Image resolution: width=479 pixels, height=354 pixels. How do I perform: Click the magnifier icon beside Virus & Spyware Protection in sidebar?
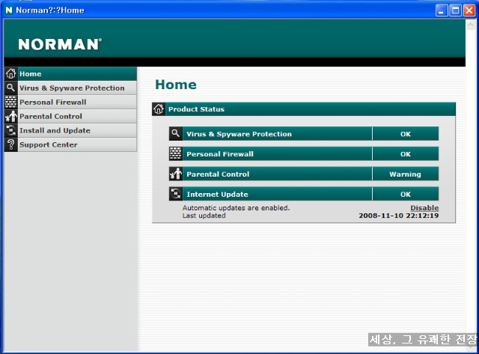(11, 88)
